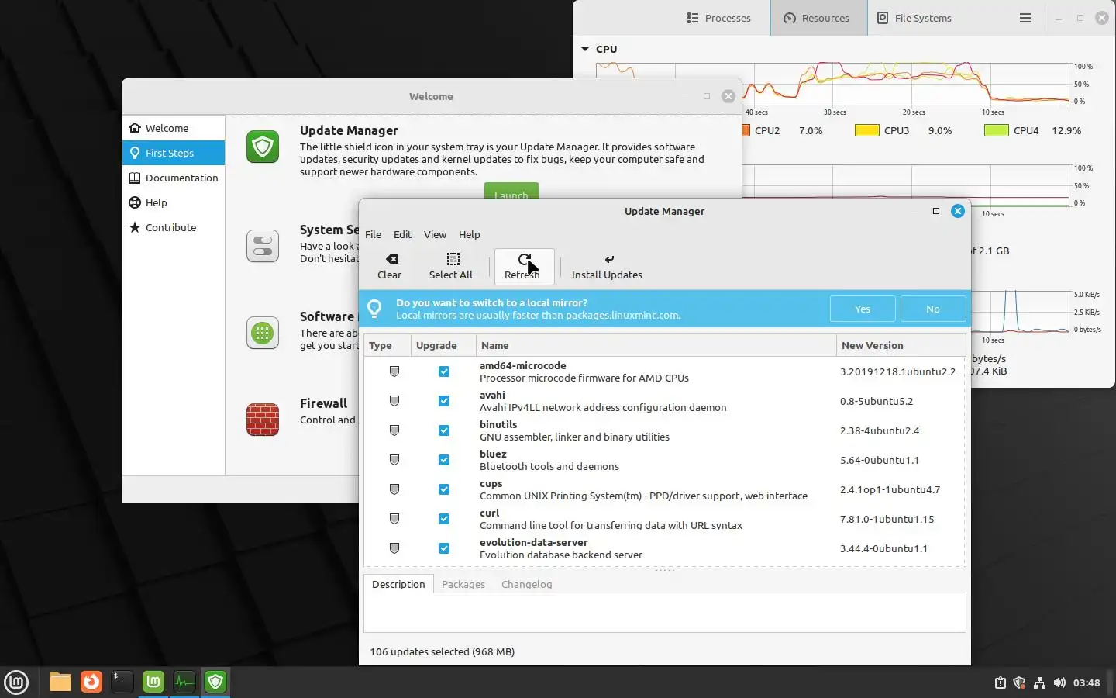The image size is (1116, 698).
Task: Switch to the Processes tab in System Monitor
Action: [x=719, y=18]
